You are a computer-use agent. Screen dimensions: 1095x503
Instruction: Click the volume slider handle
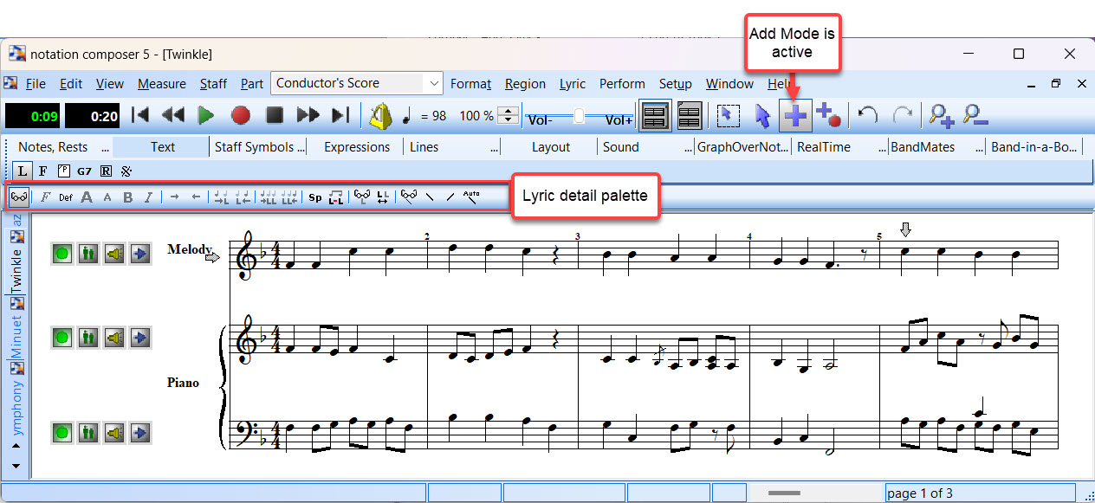[580, 115]
